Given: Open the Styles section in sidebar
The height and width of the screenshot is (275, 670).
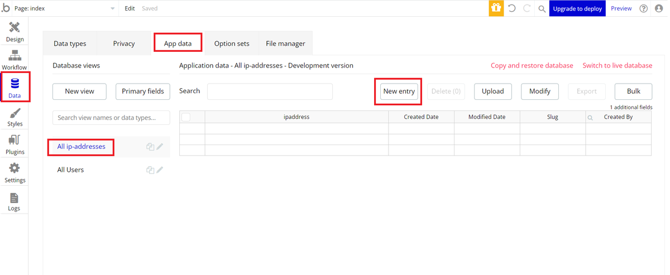Looking at the screenshot, I should pyautogui.click(x=15, y=117).
